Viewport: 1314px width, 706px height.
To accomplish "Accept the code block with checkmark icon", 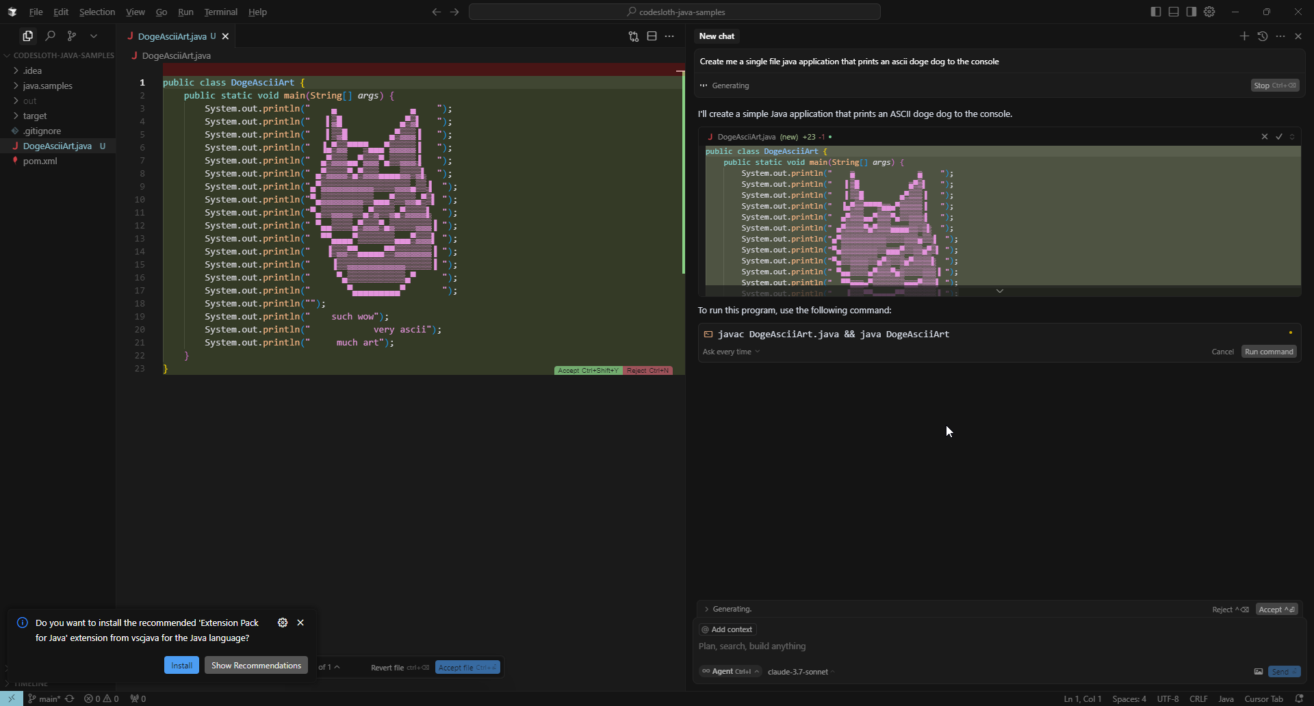I will pos(1279,137).
